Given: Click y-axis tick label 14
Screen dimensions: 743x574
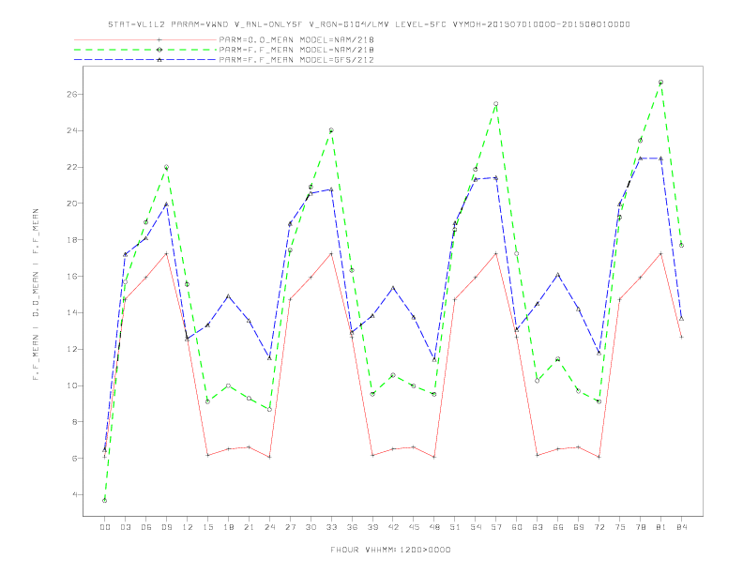Looking at the screenshot, I should 71,313.
